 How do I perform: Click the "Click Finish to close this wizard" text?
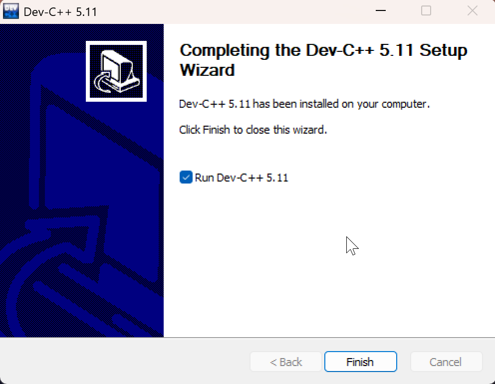[x=253, y=130]
